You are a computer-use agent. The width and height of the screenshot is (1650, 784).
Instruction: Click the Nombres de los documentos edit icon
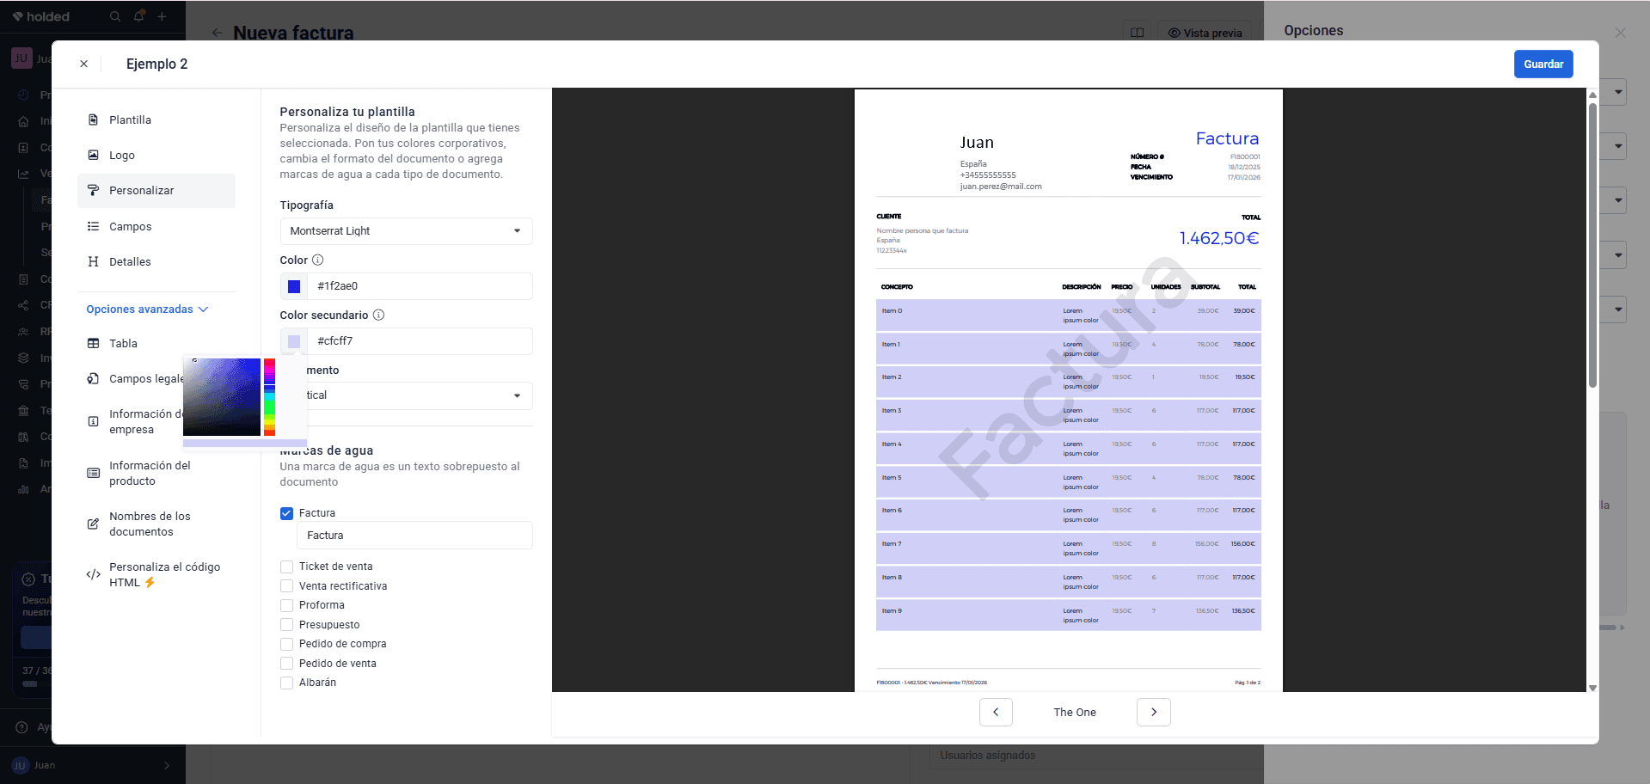click(93, 524)
